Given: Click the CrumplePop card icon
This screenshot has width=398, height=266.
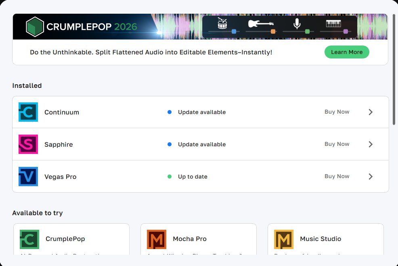Looking at the screenshot, I should [29, 239].
